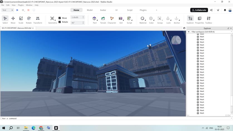Switch to the Plugins ribbon tab
The image size is (233, 131).
[x=143, y=10]
